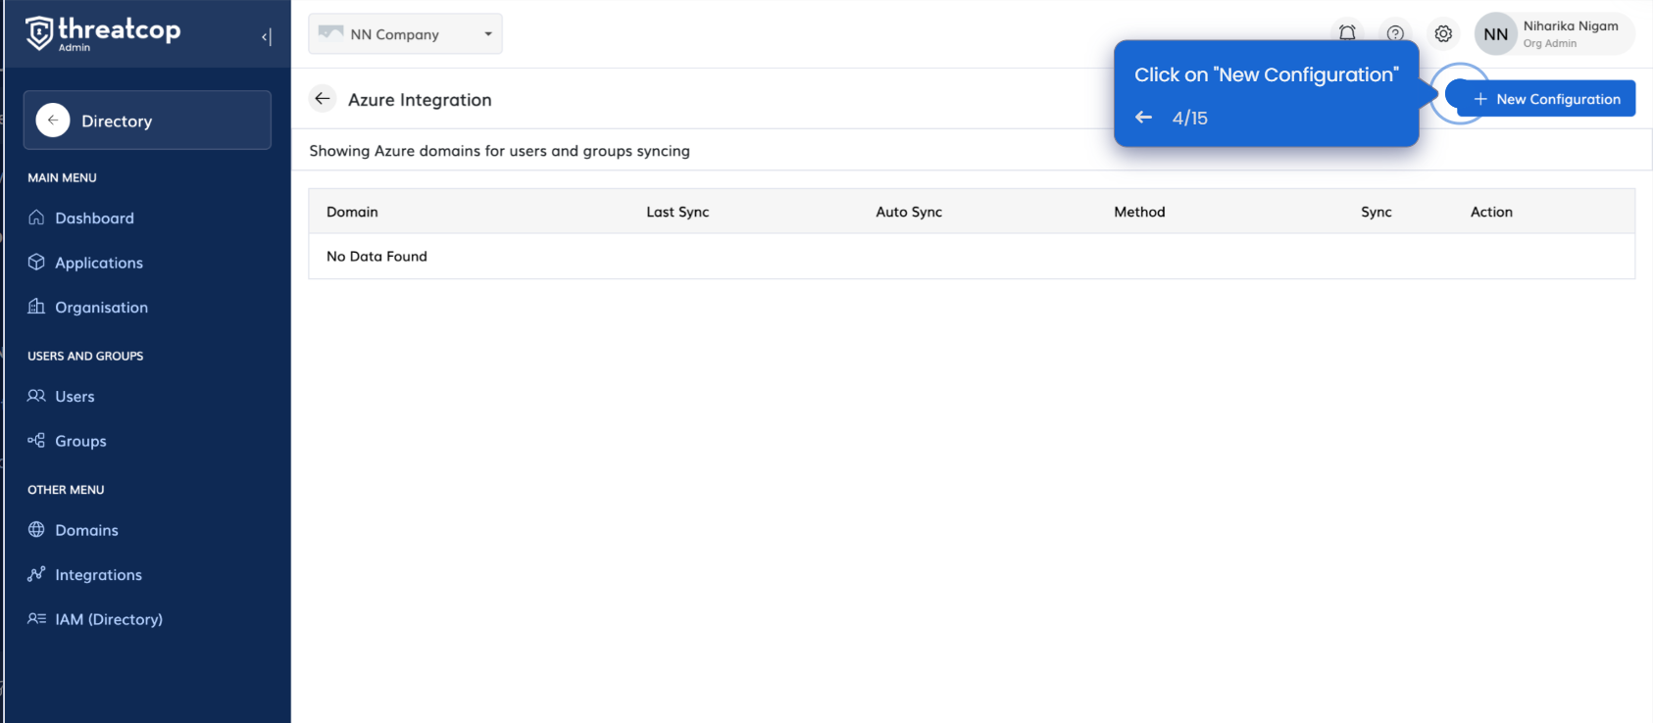Click the Directory back button
Image resolution: width=1653 pixels, height=723 pixels.
pyautogui.click(x=53, y=120)
